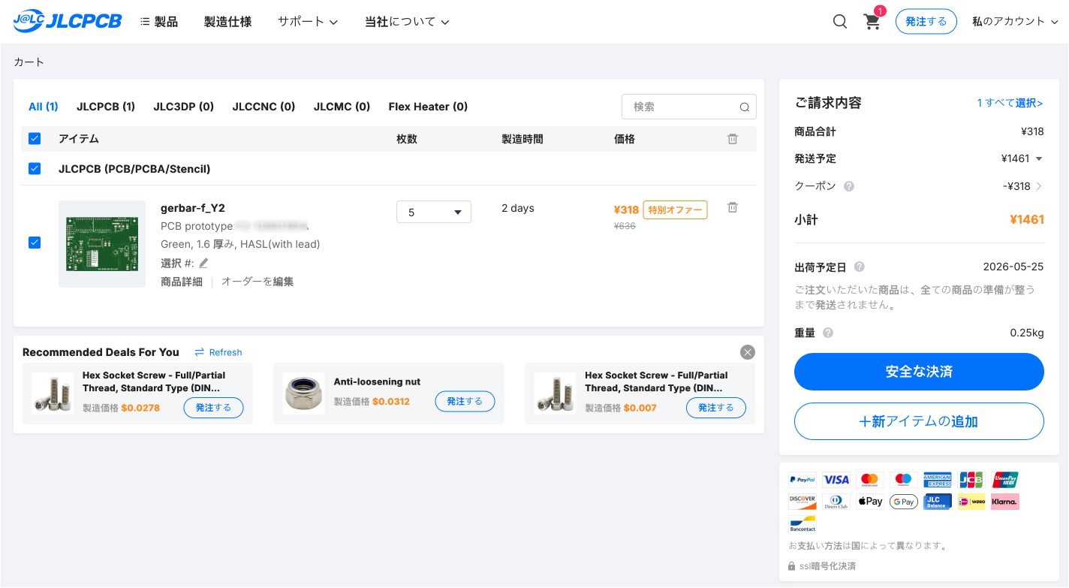The height and width of the screenshot is (588, 1069).
Task: Select All (1) tab
Action: [44, 107]
